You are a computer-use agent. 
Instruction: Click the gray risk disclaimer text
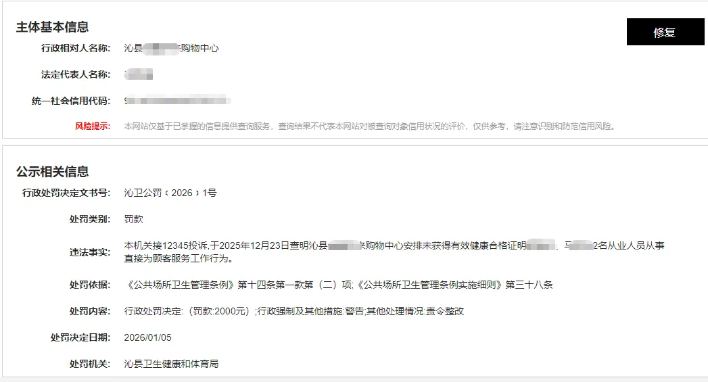point(371,126)
